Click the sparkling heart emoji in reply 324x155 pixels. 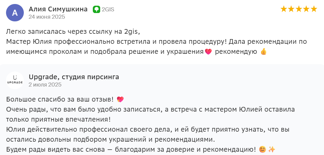coord(120,99)
